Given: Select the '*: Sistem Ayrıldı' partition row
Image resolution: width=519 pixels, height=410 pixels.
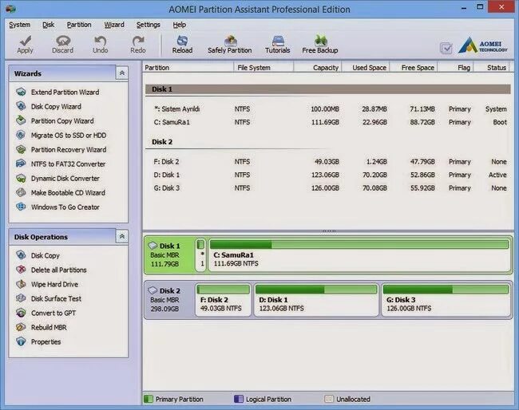Looking at the screenshot, I should point(327,109).
